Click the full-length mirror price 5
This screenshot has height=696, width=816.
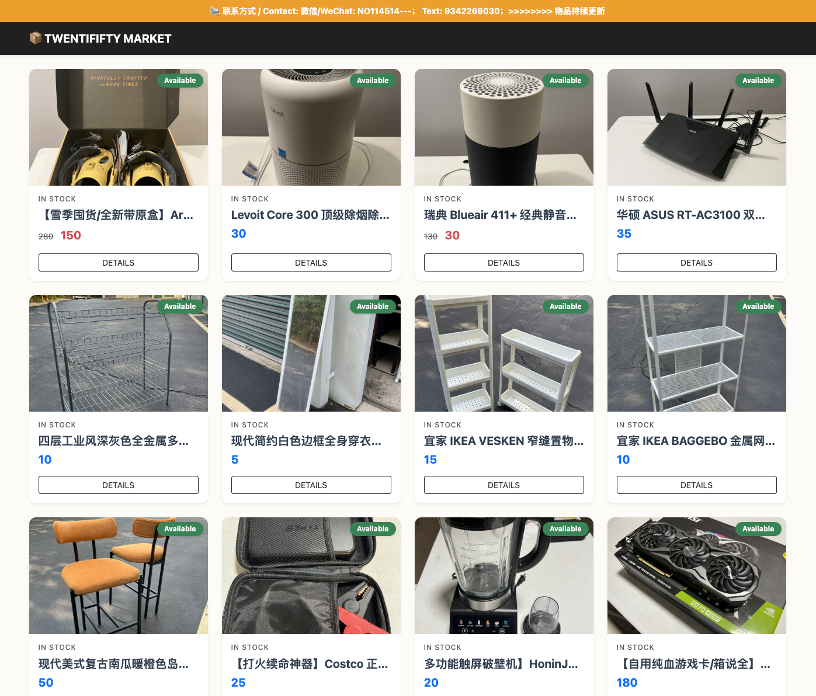[x=235, y=460]
